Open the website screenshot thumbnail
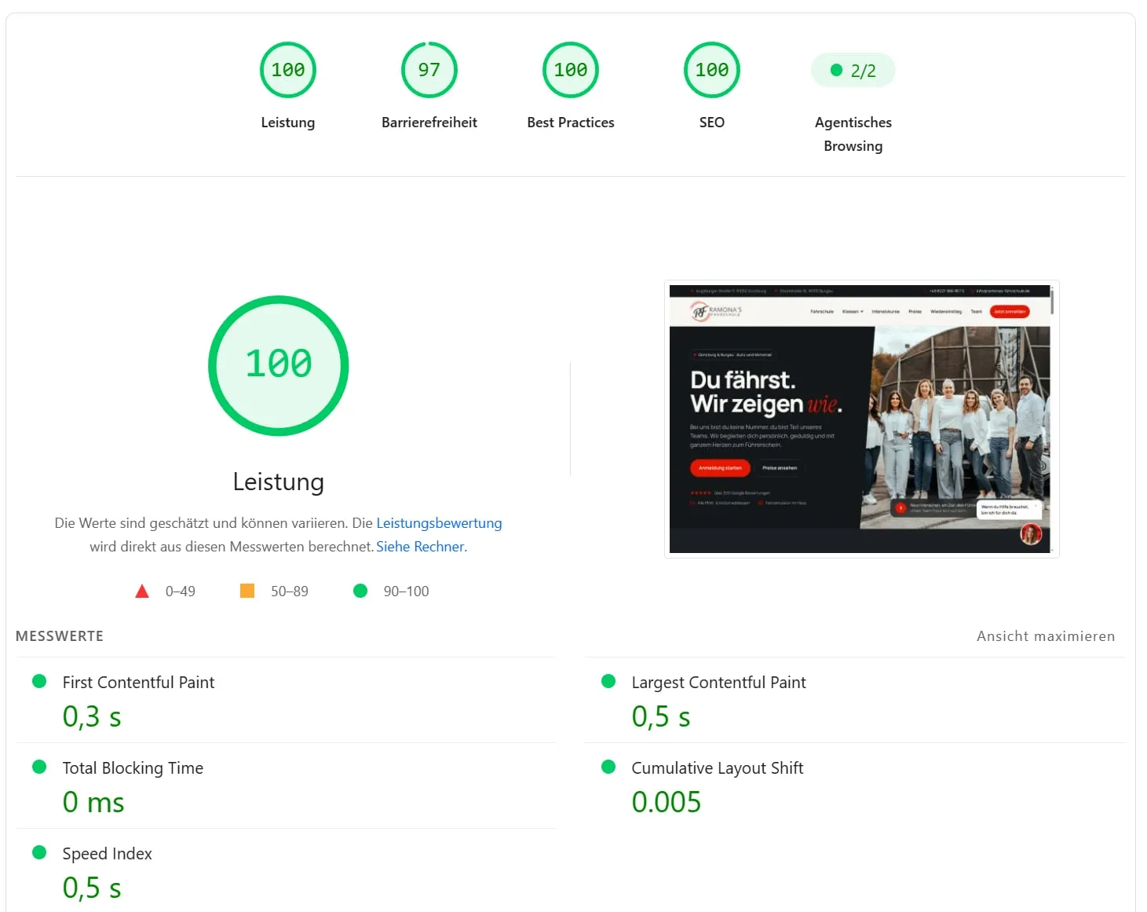This screenshot has height=912, width=1147. click(862, 419)
